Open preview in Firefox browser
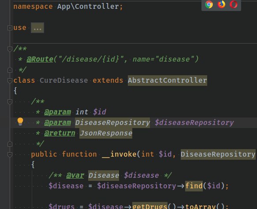Image resolution: width=257 pixels, height=209 pixels. click(x=221, y=4)
